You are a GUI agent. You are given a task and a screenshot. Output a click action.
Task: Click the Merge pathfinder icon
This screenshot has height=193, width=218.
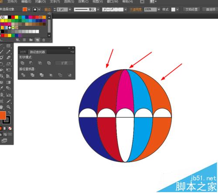coord(41,75)
